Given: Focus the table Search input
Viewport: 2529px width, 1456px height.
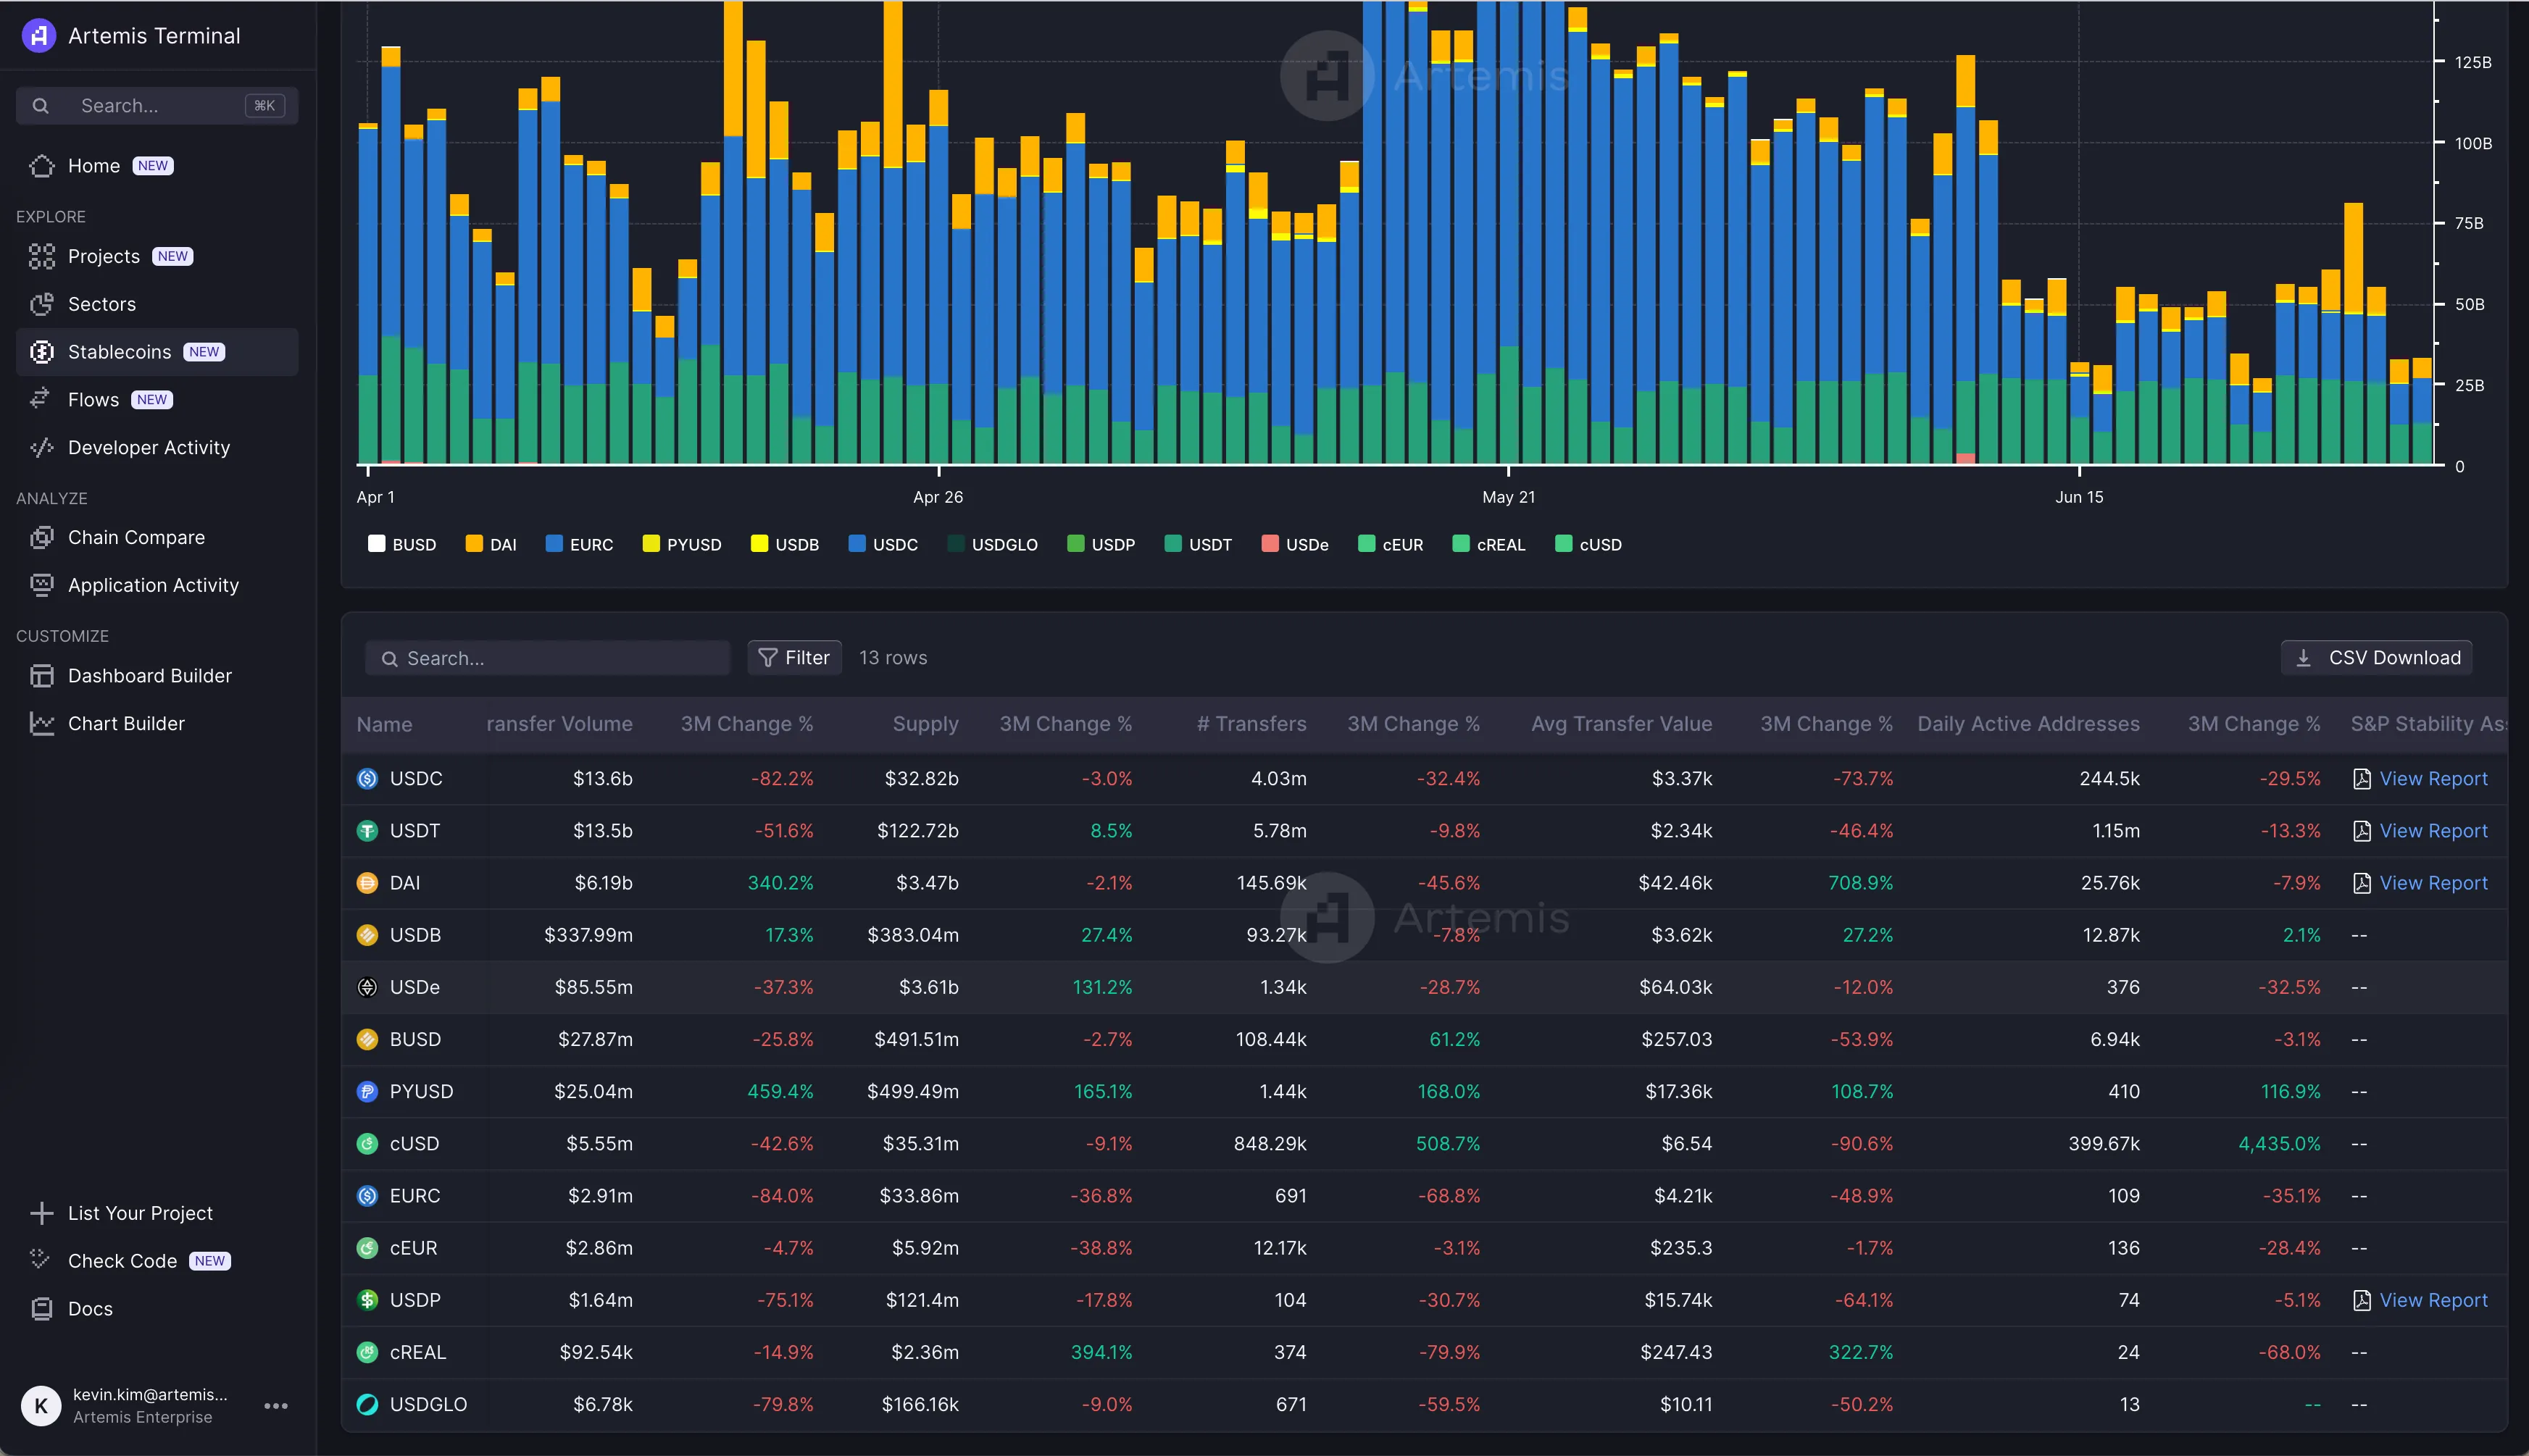Looking at the screenshot, I should pos(547,659).
